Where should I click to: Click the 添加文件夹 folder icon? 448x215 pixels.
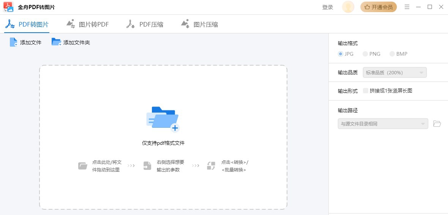56,42
